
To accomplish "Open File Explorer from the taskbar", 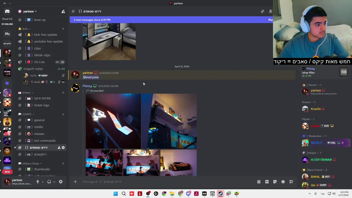I will tap(172, 194).
